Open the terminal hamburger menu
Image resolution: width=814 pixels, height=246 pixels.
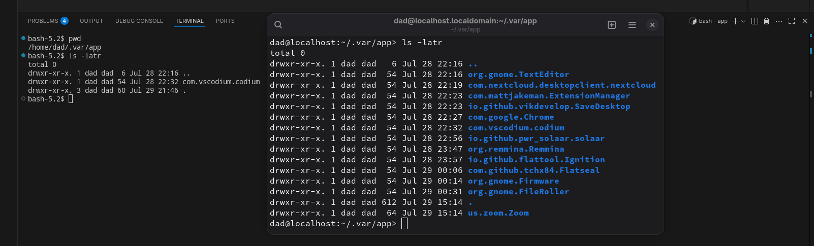(x=632, y=25)
